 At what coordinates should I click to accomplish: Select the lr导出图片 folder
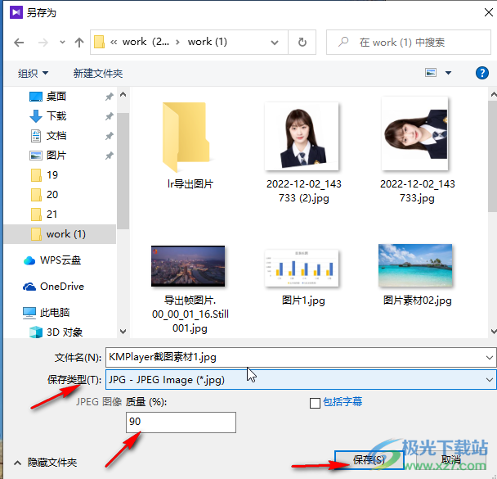[x=190, y=146]
